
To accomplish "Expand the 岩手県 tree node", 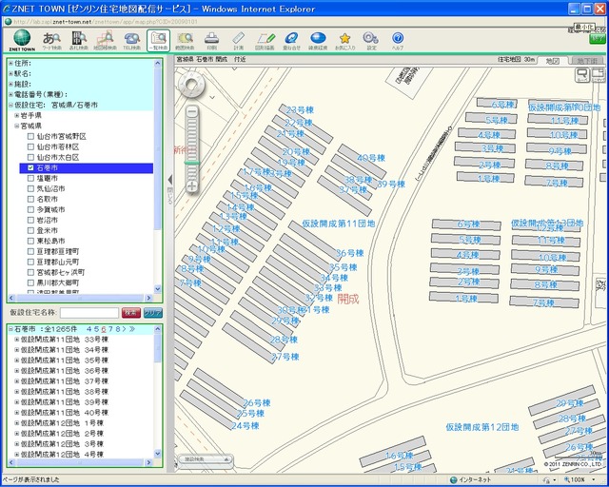I will click(17, 115).
